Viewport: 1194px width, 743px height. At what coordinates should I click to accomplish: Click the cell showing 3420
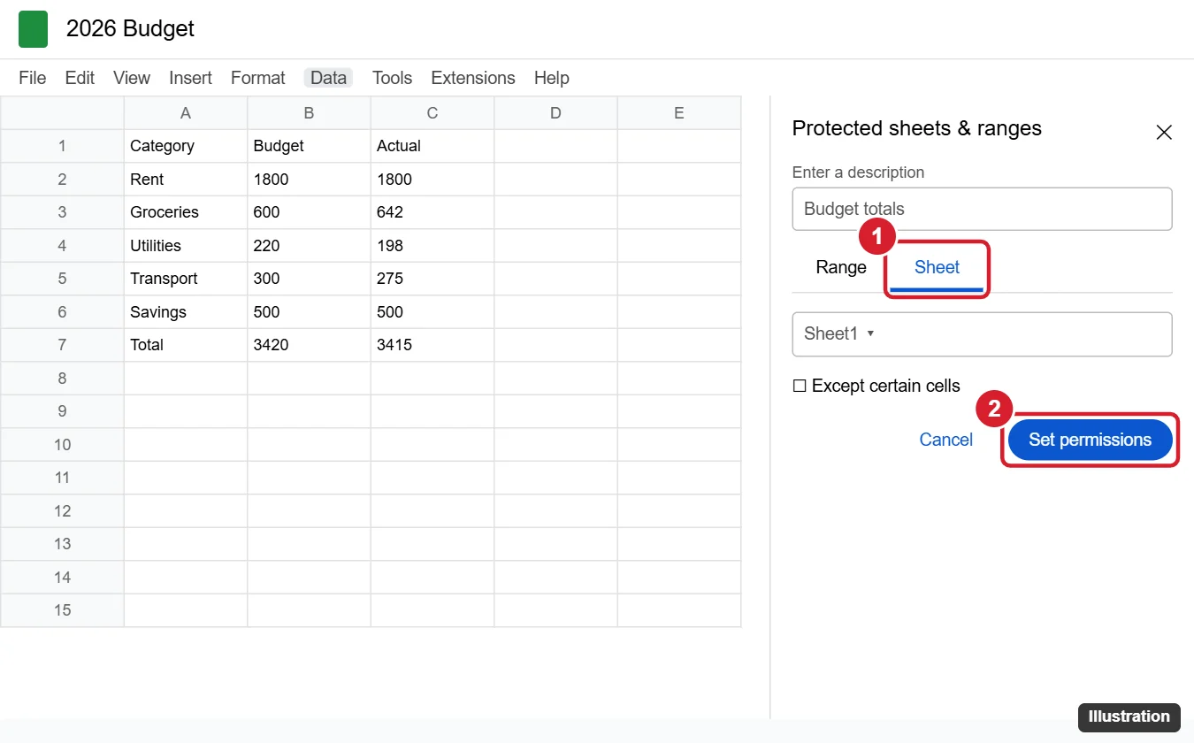click(x=309, y=345)
